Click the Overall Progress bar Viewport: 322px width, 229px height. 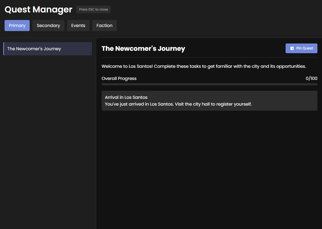[210, 84]
